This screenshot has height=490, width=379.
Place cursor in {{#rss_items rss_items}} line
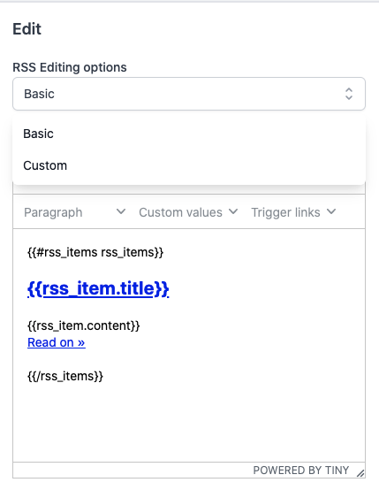(x=95, y=252)
